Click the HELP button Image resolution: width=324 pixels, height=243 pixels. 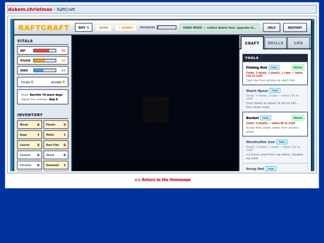pyautogui.click(x=272, y=28)
